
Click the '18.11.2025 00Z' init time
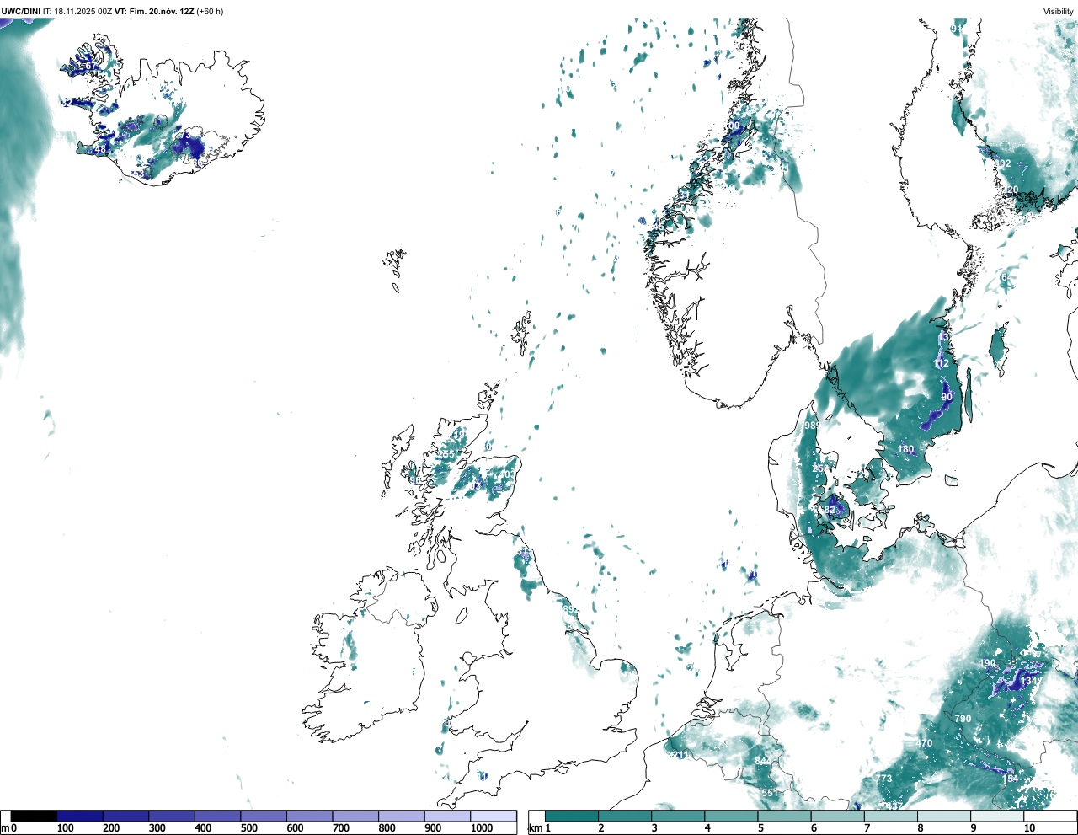[x=83, y=12]
